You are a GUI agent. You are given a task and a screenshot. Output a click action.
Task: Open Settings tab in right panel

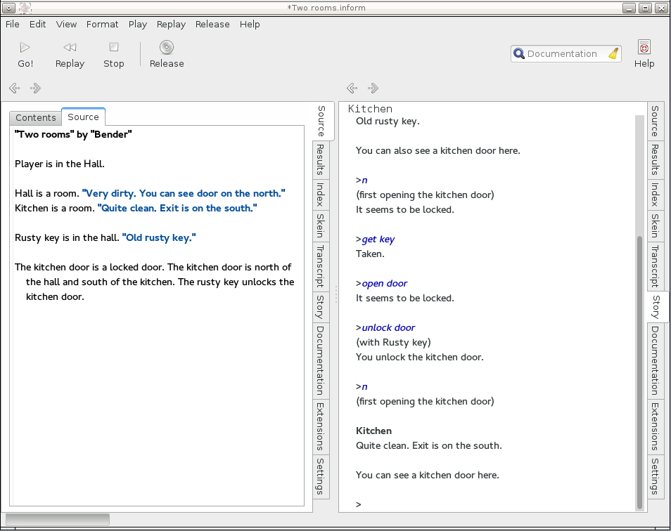pos(654,476)
